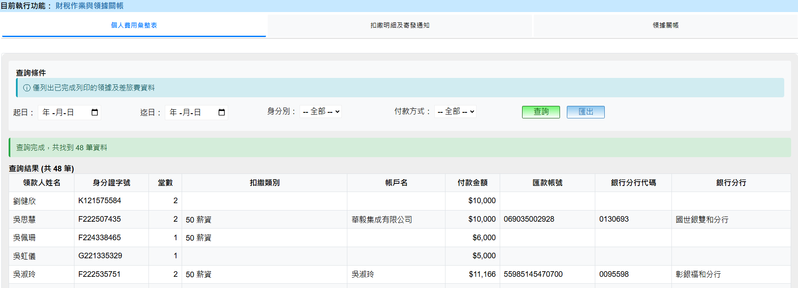This screenshot has height=288, width=798.
Task: Click account name 華毅集成有限公司
Action: click(382, 220)
